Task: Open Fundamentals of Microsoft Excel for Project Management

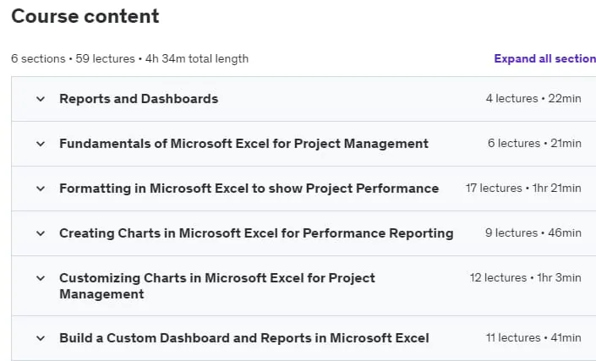Action: click(244, 144)
